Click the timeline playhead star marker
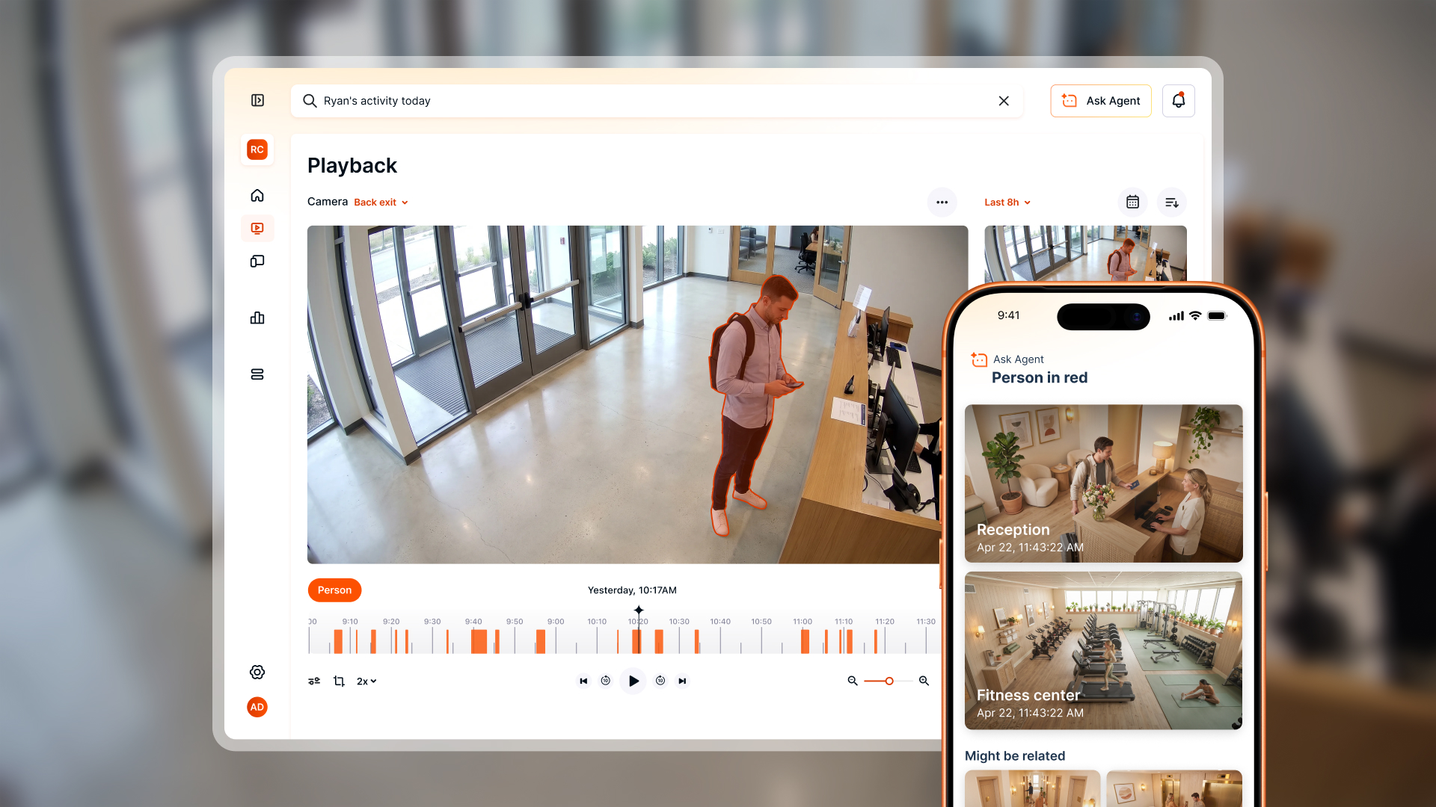 pos(639,610)
